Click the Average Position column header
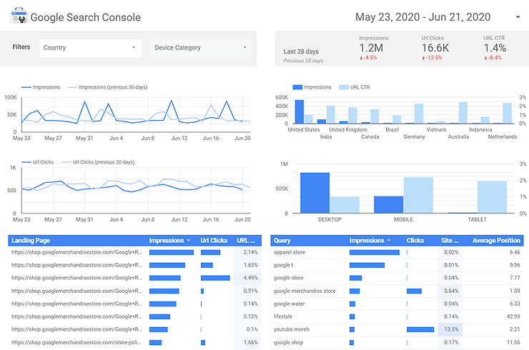 click(x=496, y=241)
